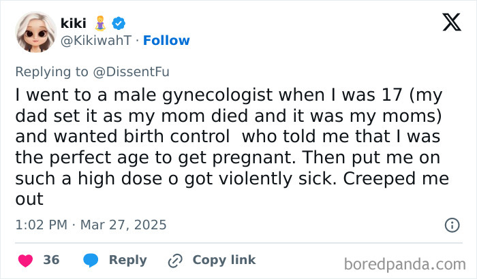Like the tweet with the heart icon
477x279 pixels.
point(25,260)
